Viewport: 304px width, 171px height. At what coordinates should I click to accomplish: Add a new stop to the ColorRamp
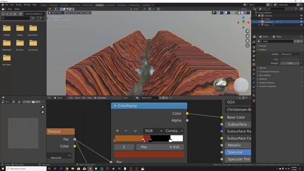[117, 131]
